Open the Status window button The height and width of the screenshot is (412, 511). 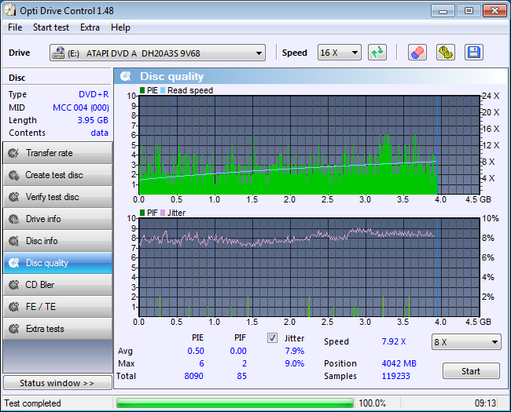coord(57,383)
